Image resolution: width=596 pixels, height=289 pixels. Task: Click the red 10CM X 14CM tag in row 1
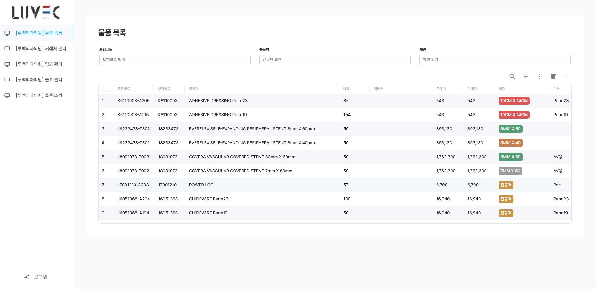click(x=514, y=101)
